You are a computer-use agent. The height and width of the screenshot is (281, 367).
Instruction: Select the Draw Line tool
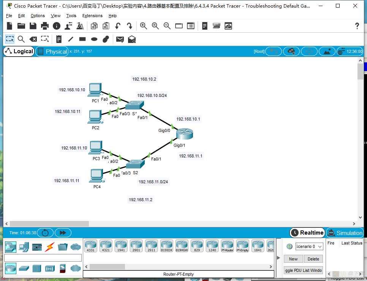pyautogui.click(x=71, y=39)
